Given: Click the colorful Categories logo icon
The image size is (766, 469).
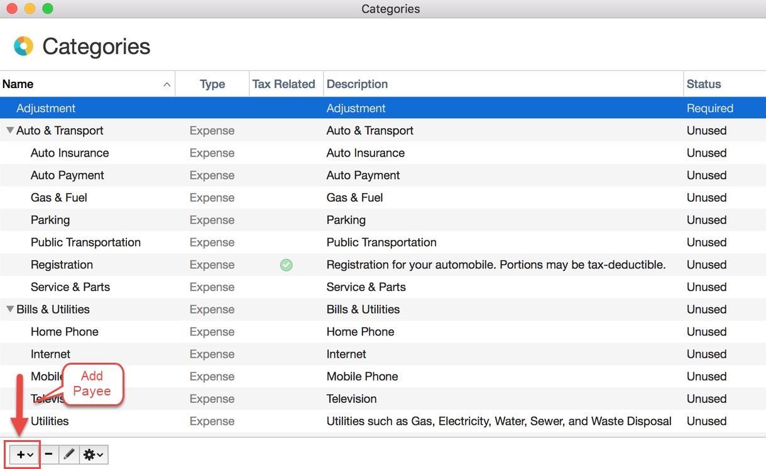Looking at the screenshot, I should pyautogui.click(x=23, y=47).
